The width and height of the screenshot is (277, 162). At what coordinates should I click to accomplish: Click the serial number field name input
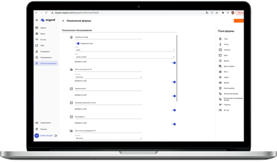(108, 37)
